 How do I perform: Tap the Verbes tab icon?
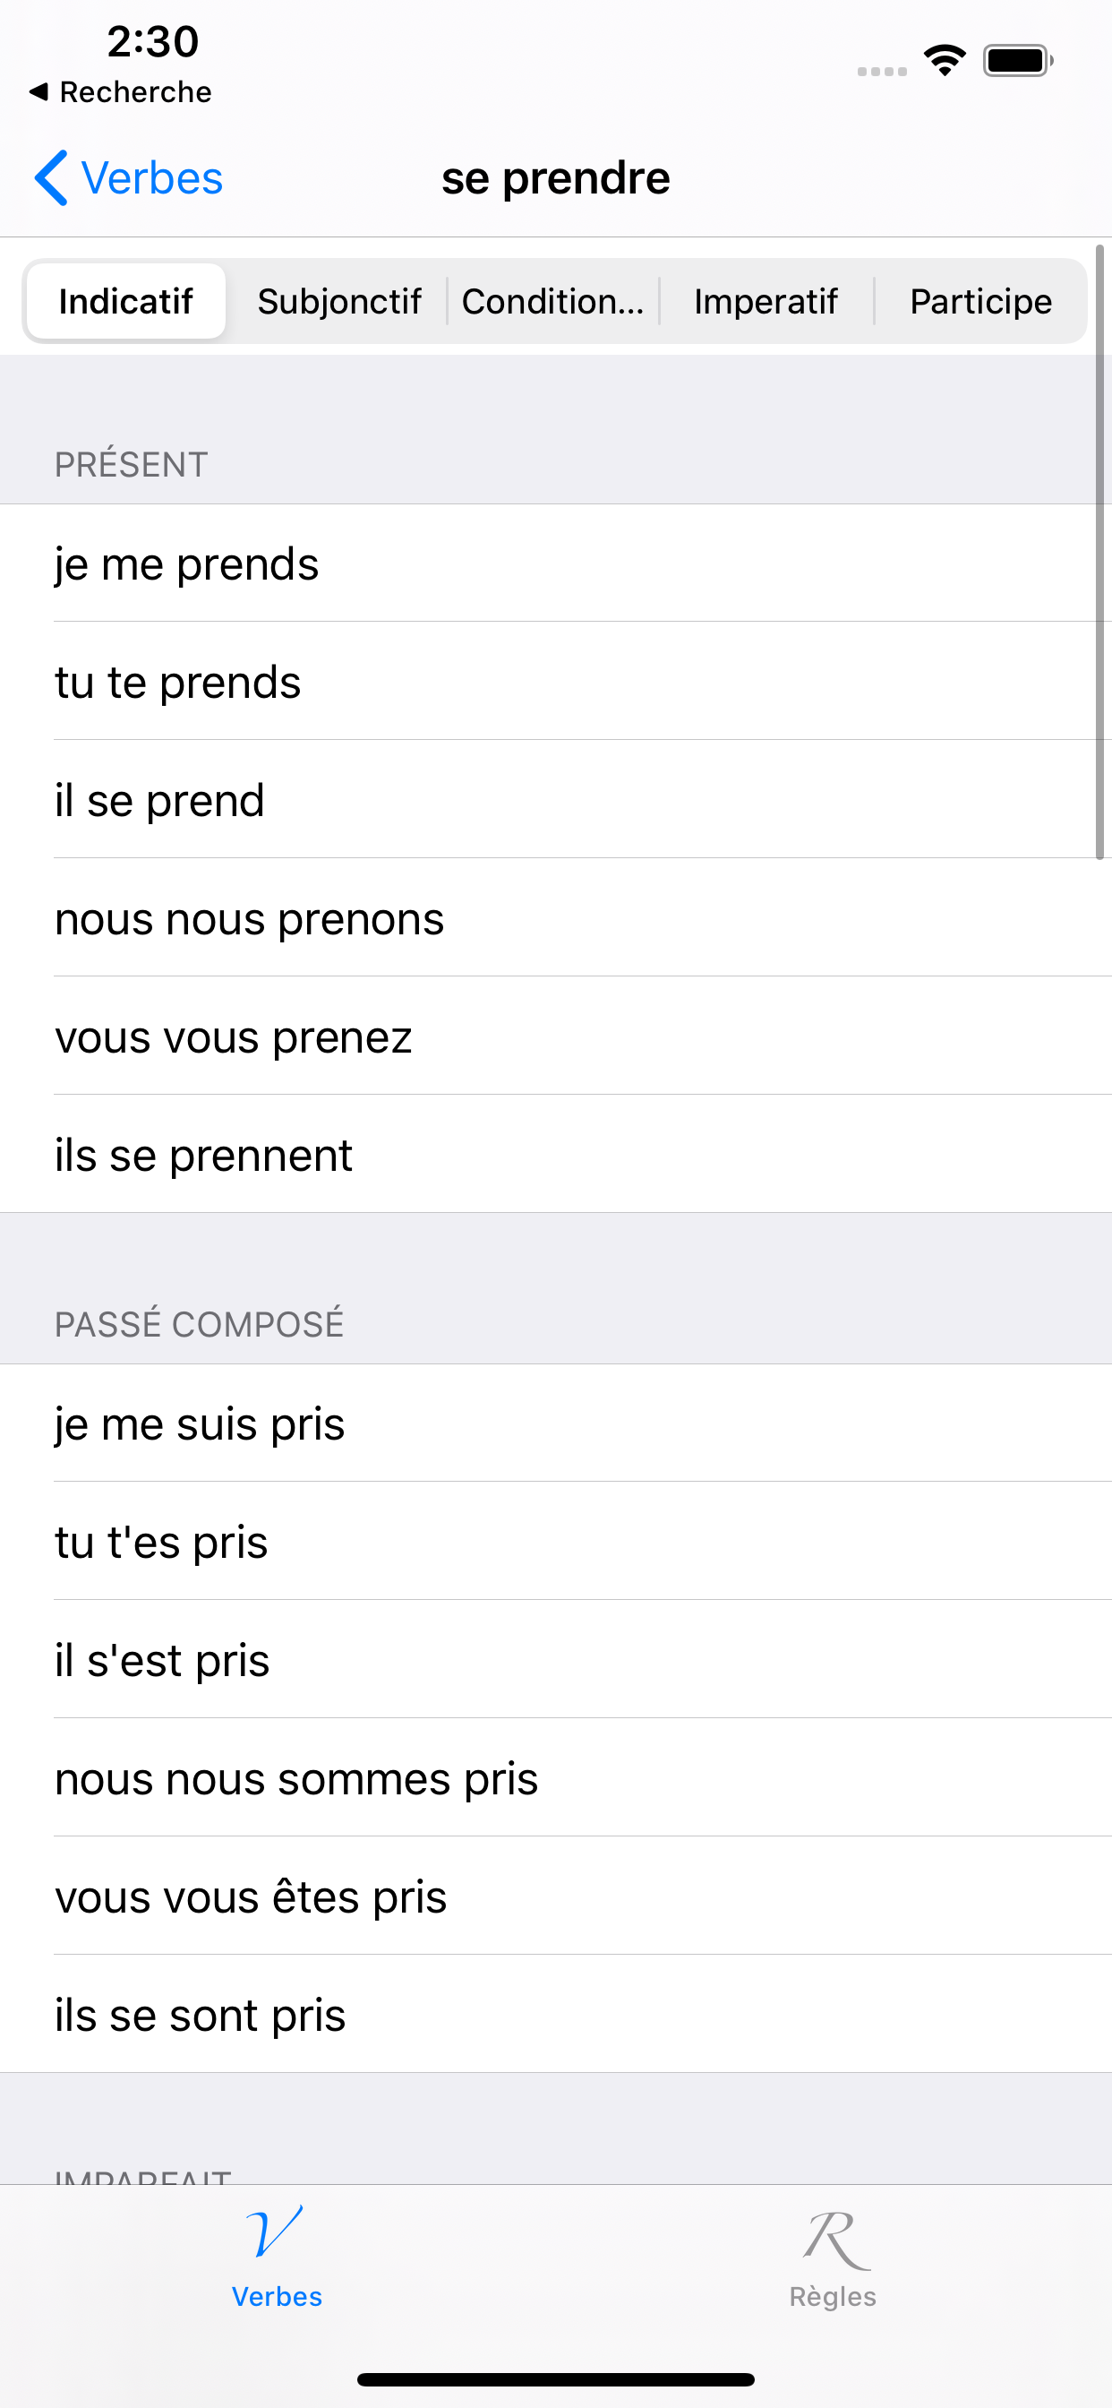pyautogui.click(x=275, y=2232)
